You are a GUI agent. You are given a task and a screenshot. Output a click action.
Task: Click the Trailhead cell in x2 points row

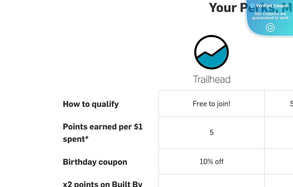[x=212, y=181]
